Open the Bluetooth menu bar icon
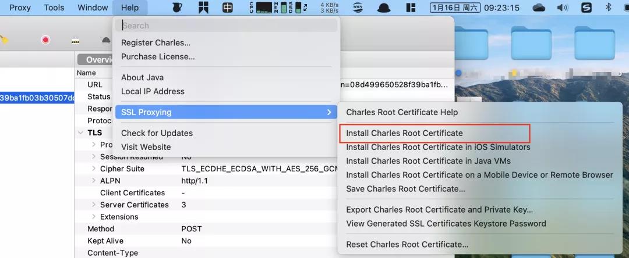The width and height of the screenshot is (629, 258). 608,7
